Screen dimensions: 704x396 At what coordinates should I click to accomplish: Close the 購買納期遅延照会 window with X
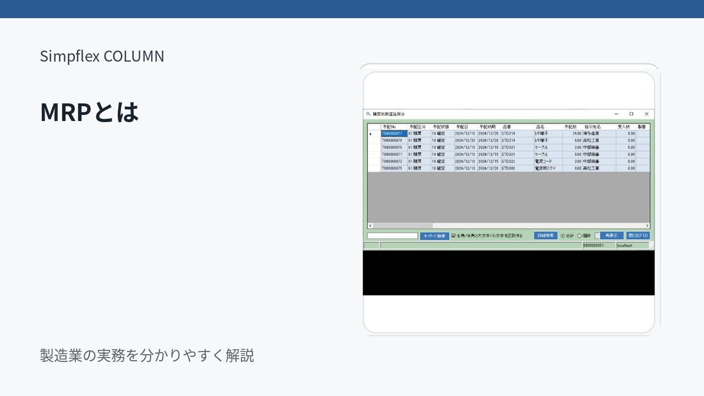[x=646, y=114]
